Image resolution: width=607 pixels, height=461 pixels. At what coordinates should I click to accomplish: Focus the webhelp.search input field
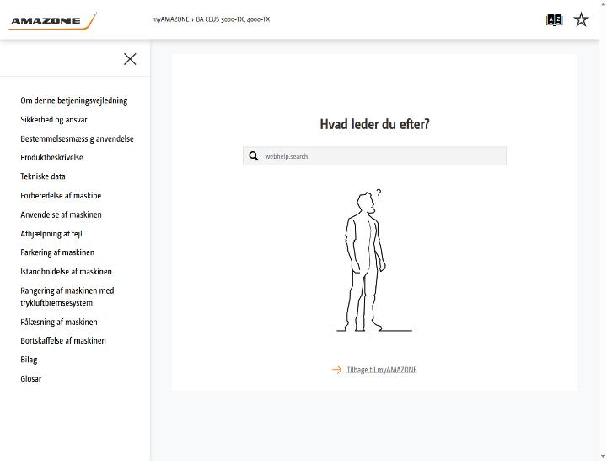[374, 156]
